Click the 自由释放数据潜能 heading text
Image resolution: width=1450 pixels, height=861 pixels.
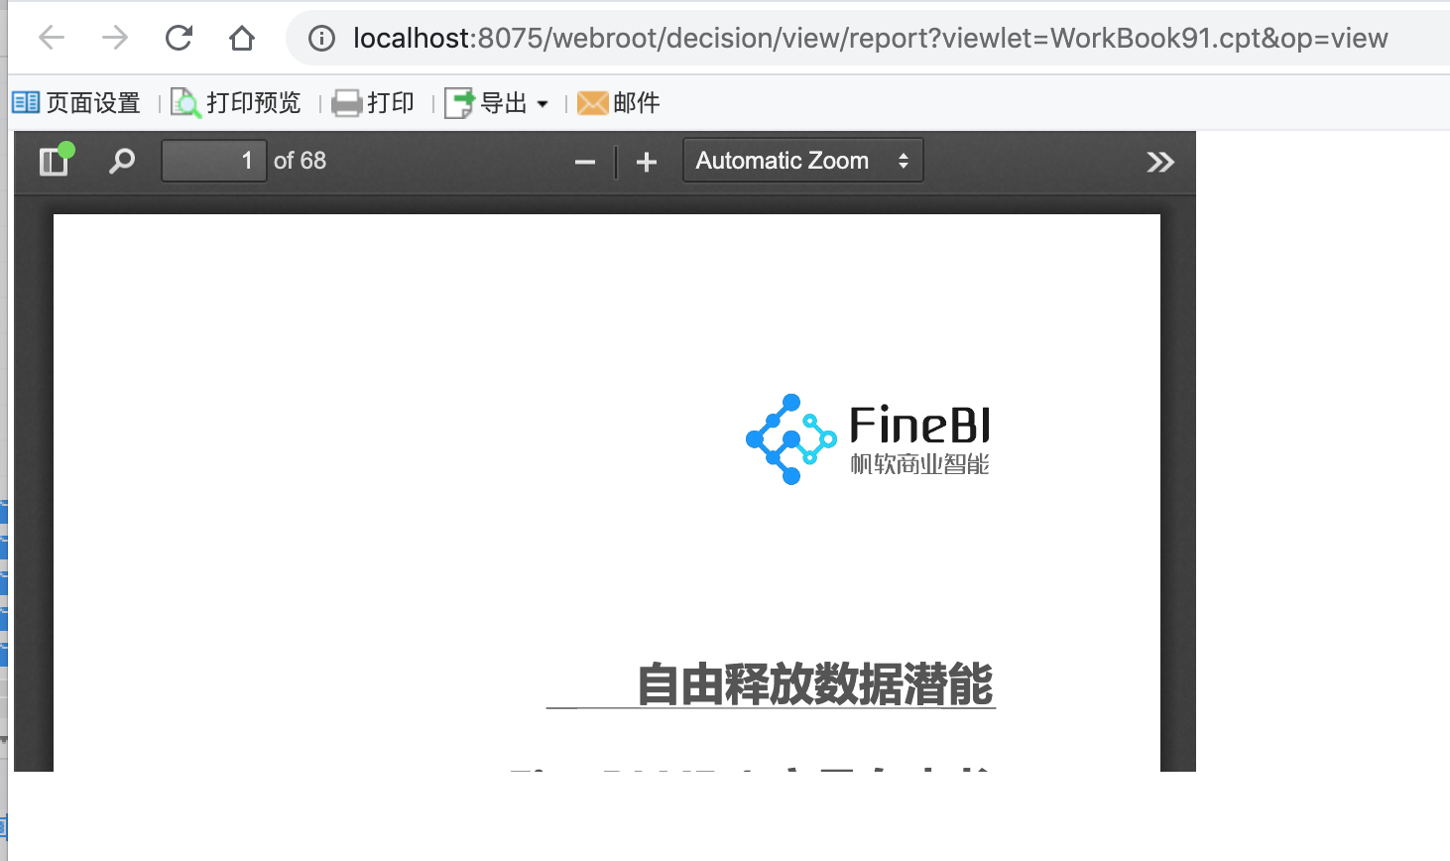(x=815, y=684)
